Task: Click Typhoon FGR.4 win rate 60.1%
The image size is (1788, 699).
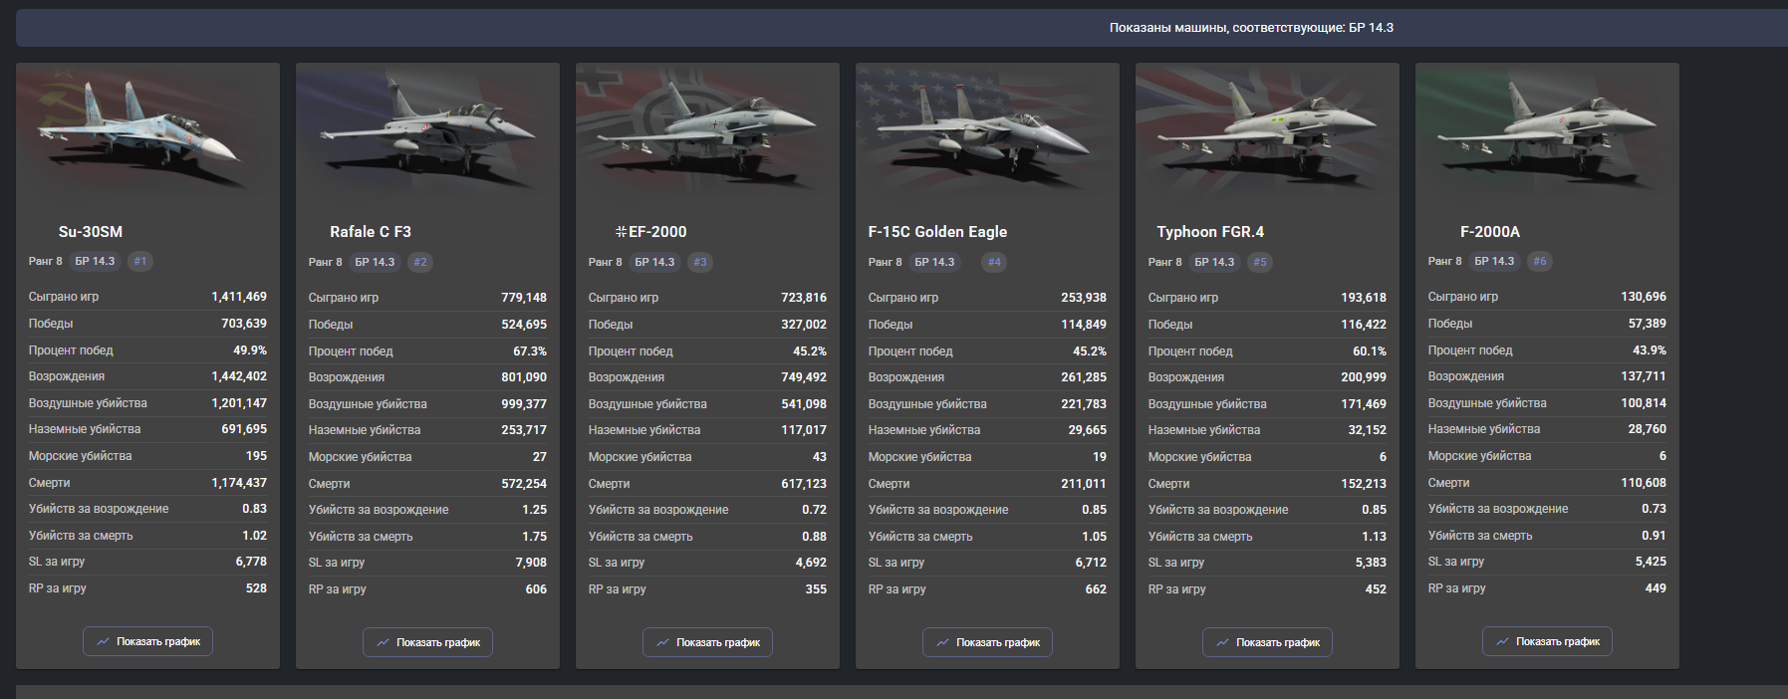Action: tap(1370, 351)
